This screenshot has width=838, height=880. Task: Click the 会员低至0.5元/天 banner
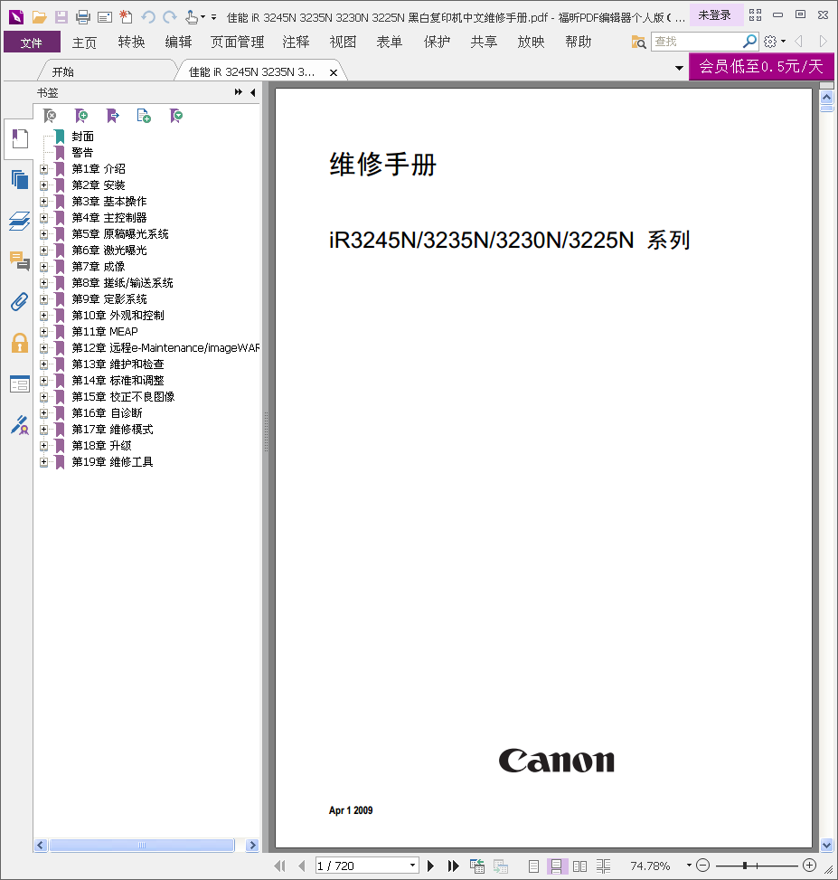pyautogui.click(x=761, y=66)
